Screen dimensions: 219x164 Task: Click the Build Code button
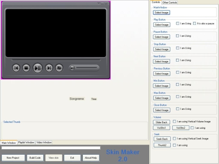tap(35, 158)
